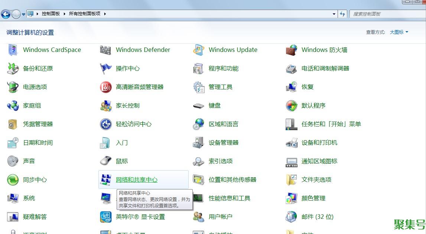Open the 设备和打印机 printer icon
426x234 pixels.
pyautogui.click(x=291, y=143)
